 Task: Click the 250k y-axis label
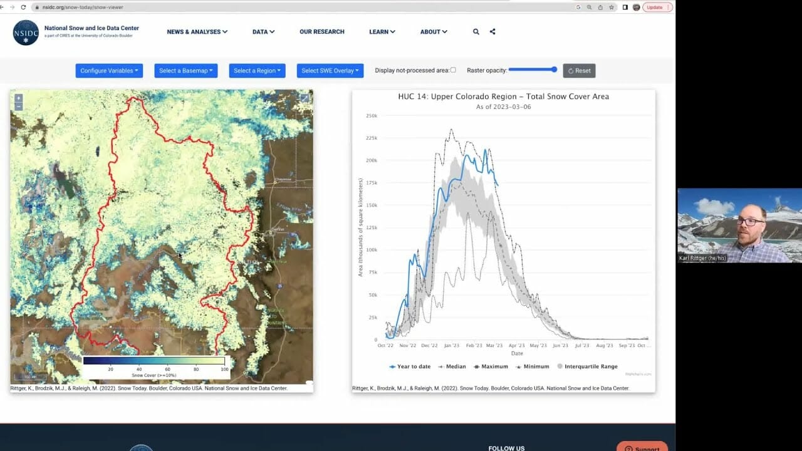(x=372, y=116)
